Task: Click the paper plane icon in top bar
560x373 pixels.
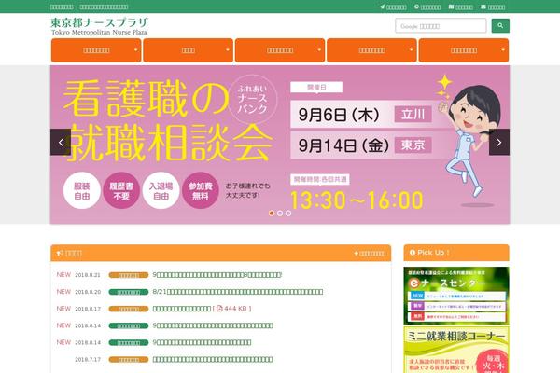Action: tap(382, 7)
